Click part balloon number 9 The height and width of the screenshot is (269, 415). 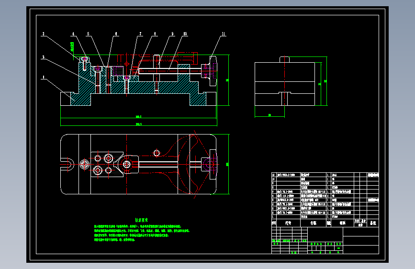click(172, 34)
